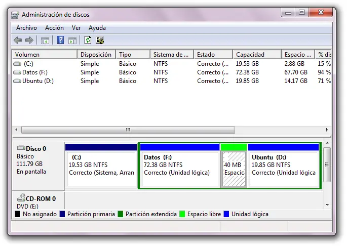This screenshot has height=246, width=347.
Task: Click the 19.53 GB capacity cell
Action: [247, 64]
